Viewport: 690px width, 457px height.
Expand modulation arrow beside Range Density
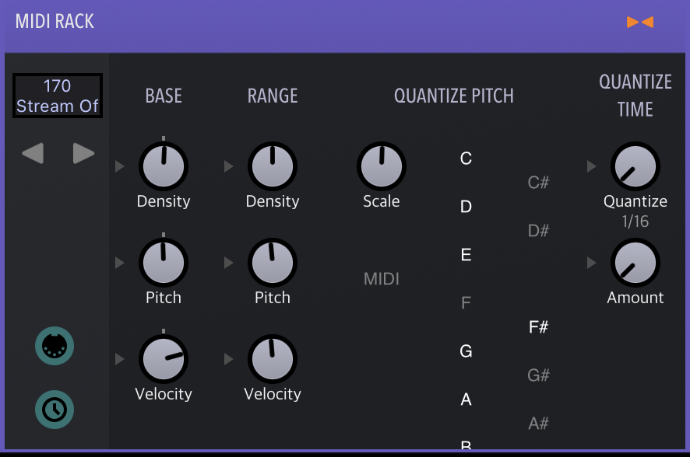point(229,166)
